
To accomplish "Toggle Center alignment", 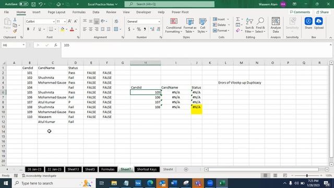I will [91, 29].
